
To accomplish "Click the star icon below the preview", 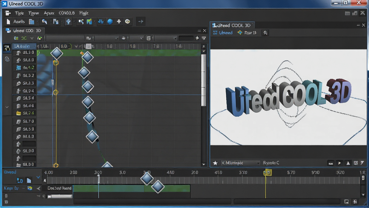I will [x=215, y=163].
